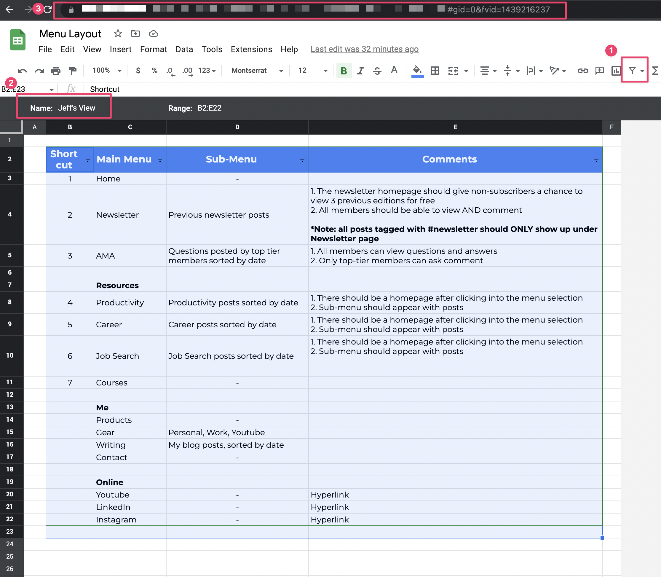Click the browser Back arrow
The image size is (661, 577).
[10, 9]
